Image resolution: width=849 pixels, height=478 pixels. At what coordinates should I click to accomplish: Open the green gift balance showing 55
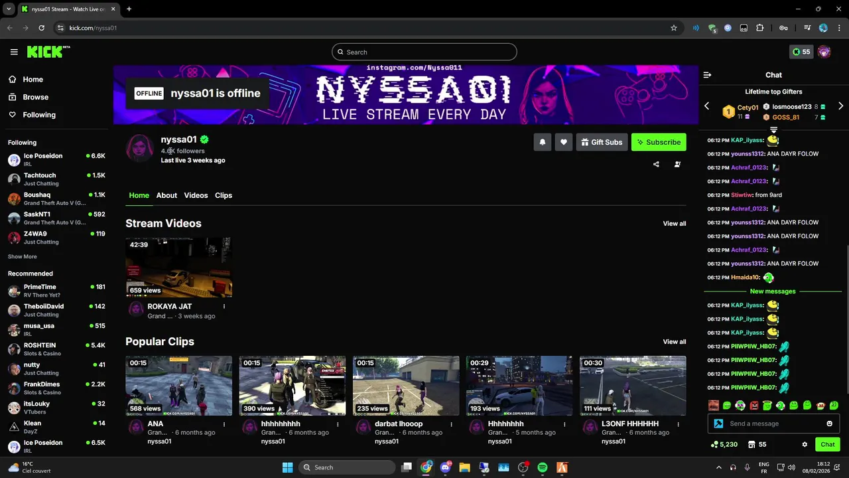[801, 52]
